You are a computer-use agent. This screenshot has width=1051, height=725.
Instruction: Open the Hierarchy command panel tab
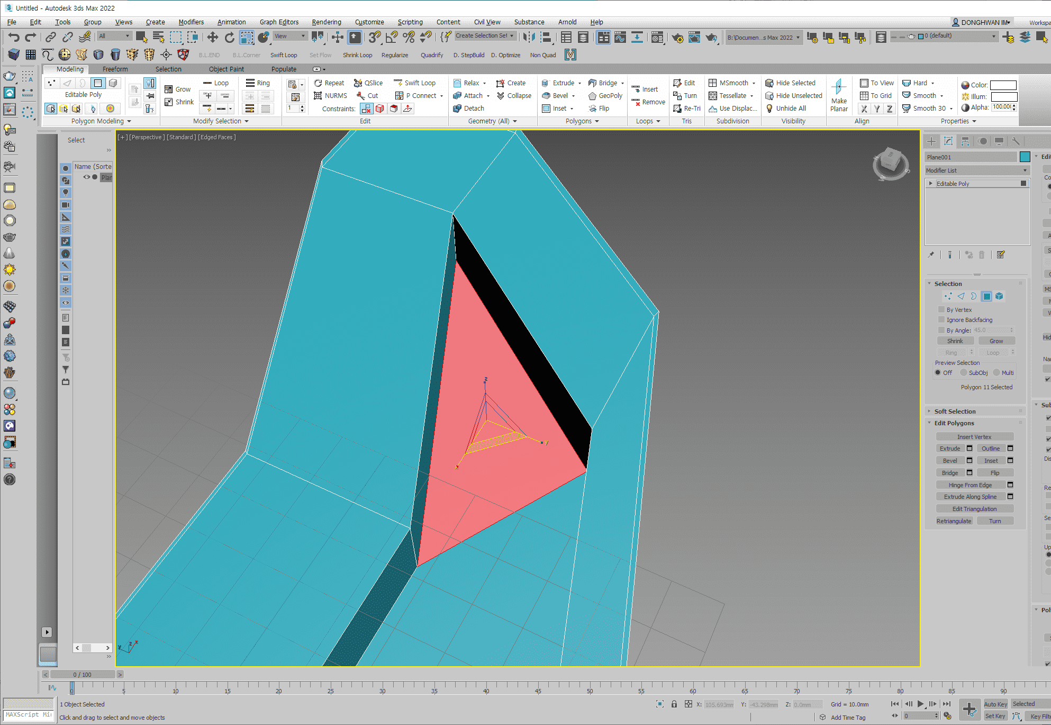[965, 141]
